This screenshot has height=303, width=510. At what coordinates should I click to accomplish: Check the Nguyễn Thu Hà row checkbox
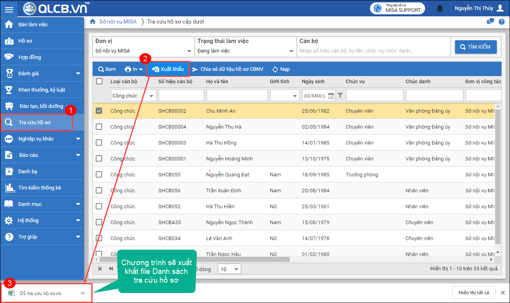99,127
